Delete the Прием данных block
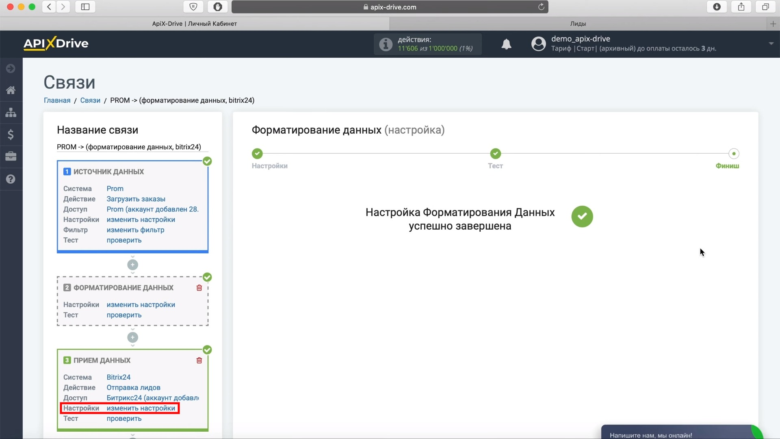Image resolution: width=780 pixels, height=439 pixels. (199, 361)
